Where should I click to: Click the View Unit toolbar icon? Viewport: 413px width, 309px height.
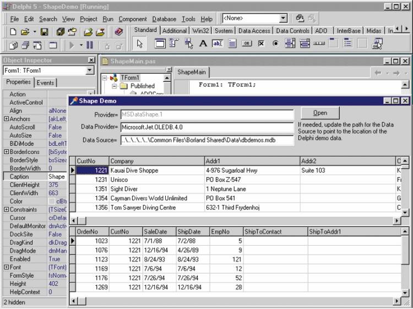click(x=13, y=45)
